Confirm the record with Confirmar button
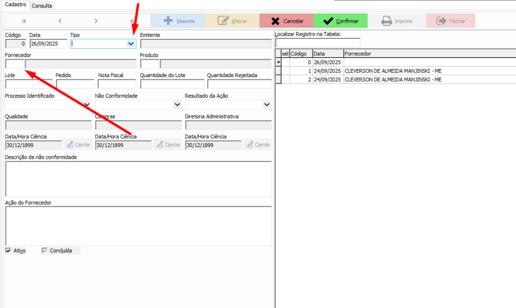This screenshot has height=308, width=516. 340,21
